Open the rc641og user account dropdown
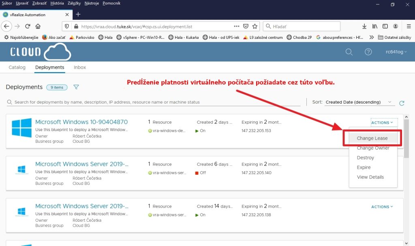Screen dimensions: 415x246 pyautogui.click(x=398, y=52)
